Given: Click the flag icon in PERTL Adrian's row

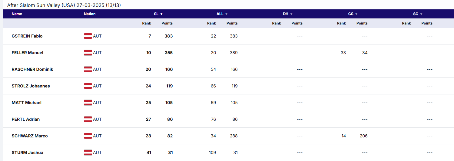Looking at the screenshot, I should [x=88, y=119].
